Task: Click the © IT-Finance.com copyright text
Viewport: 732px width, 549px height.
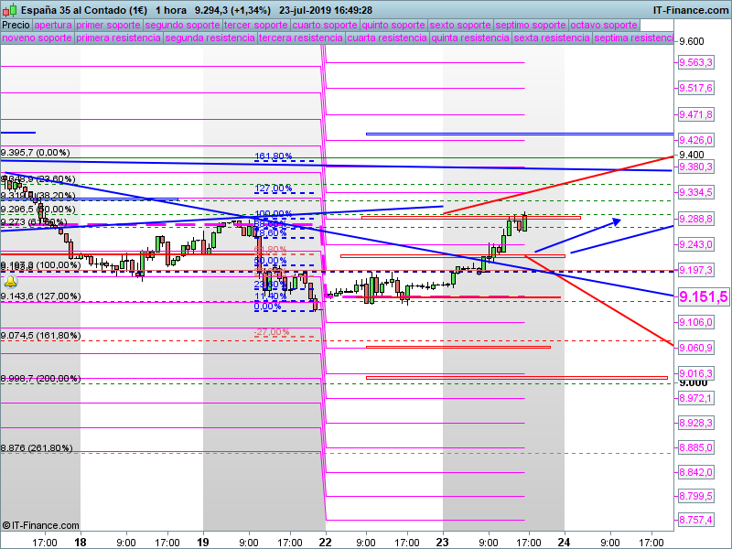Action: 40,525
